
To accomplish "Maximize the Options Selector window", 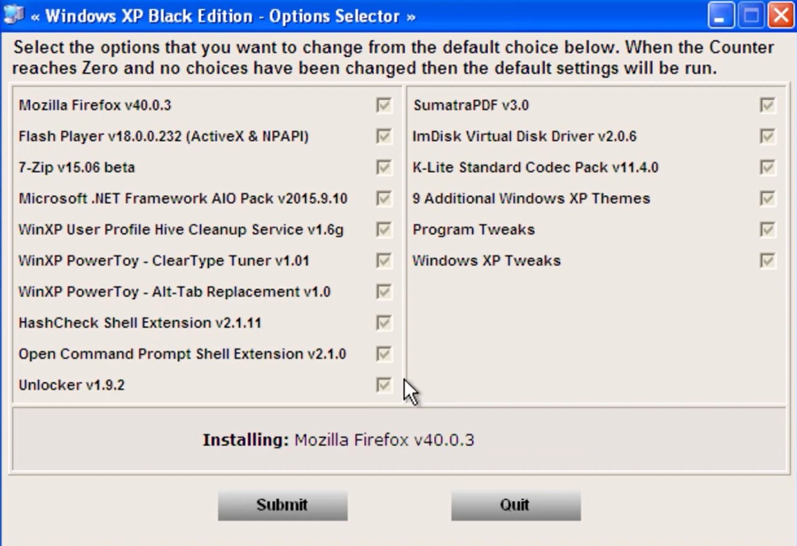I will [751, 16].
